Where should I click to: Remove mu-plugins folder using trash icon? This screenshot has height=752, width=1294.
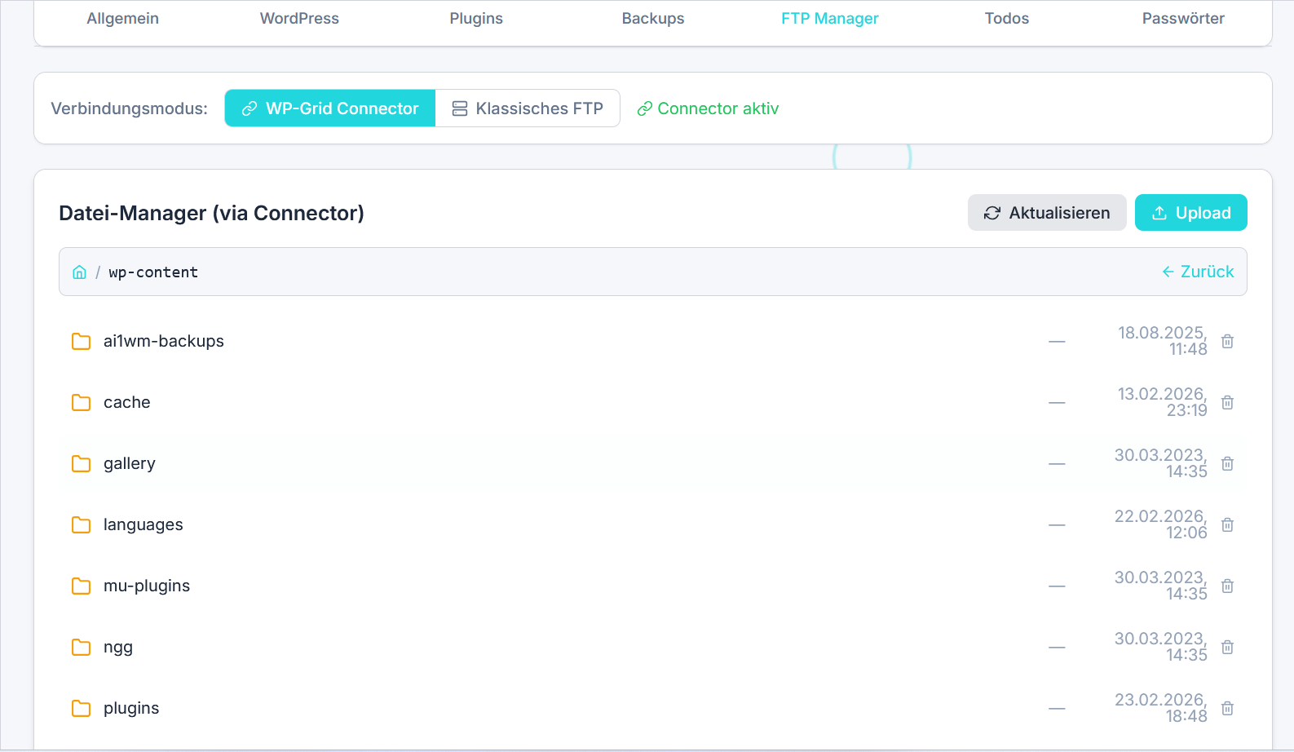point(1227,586)
